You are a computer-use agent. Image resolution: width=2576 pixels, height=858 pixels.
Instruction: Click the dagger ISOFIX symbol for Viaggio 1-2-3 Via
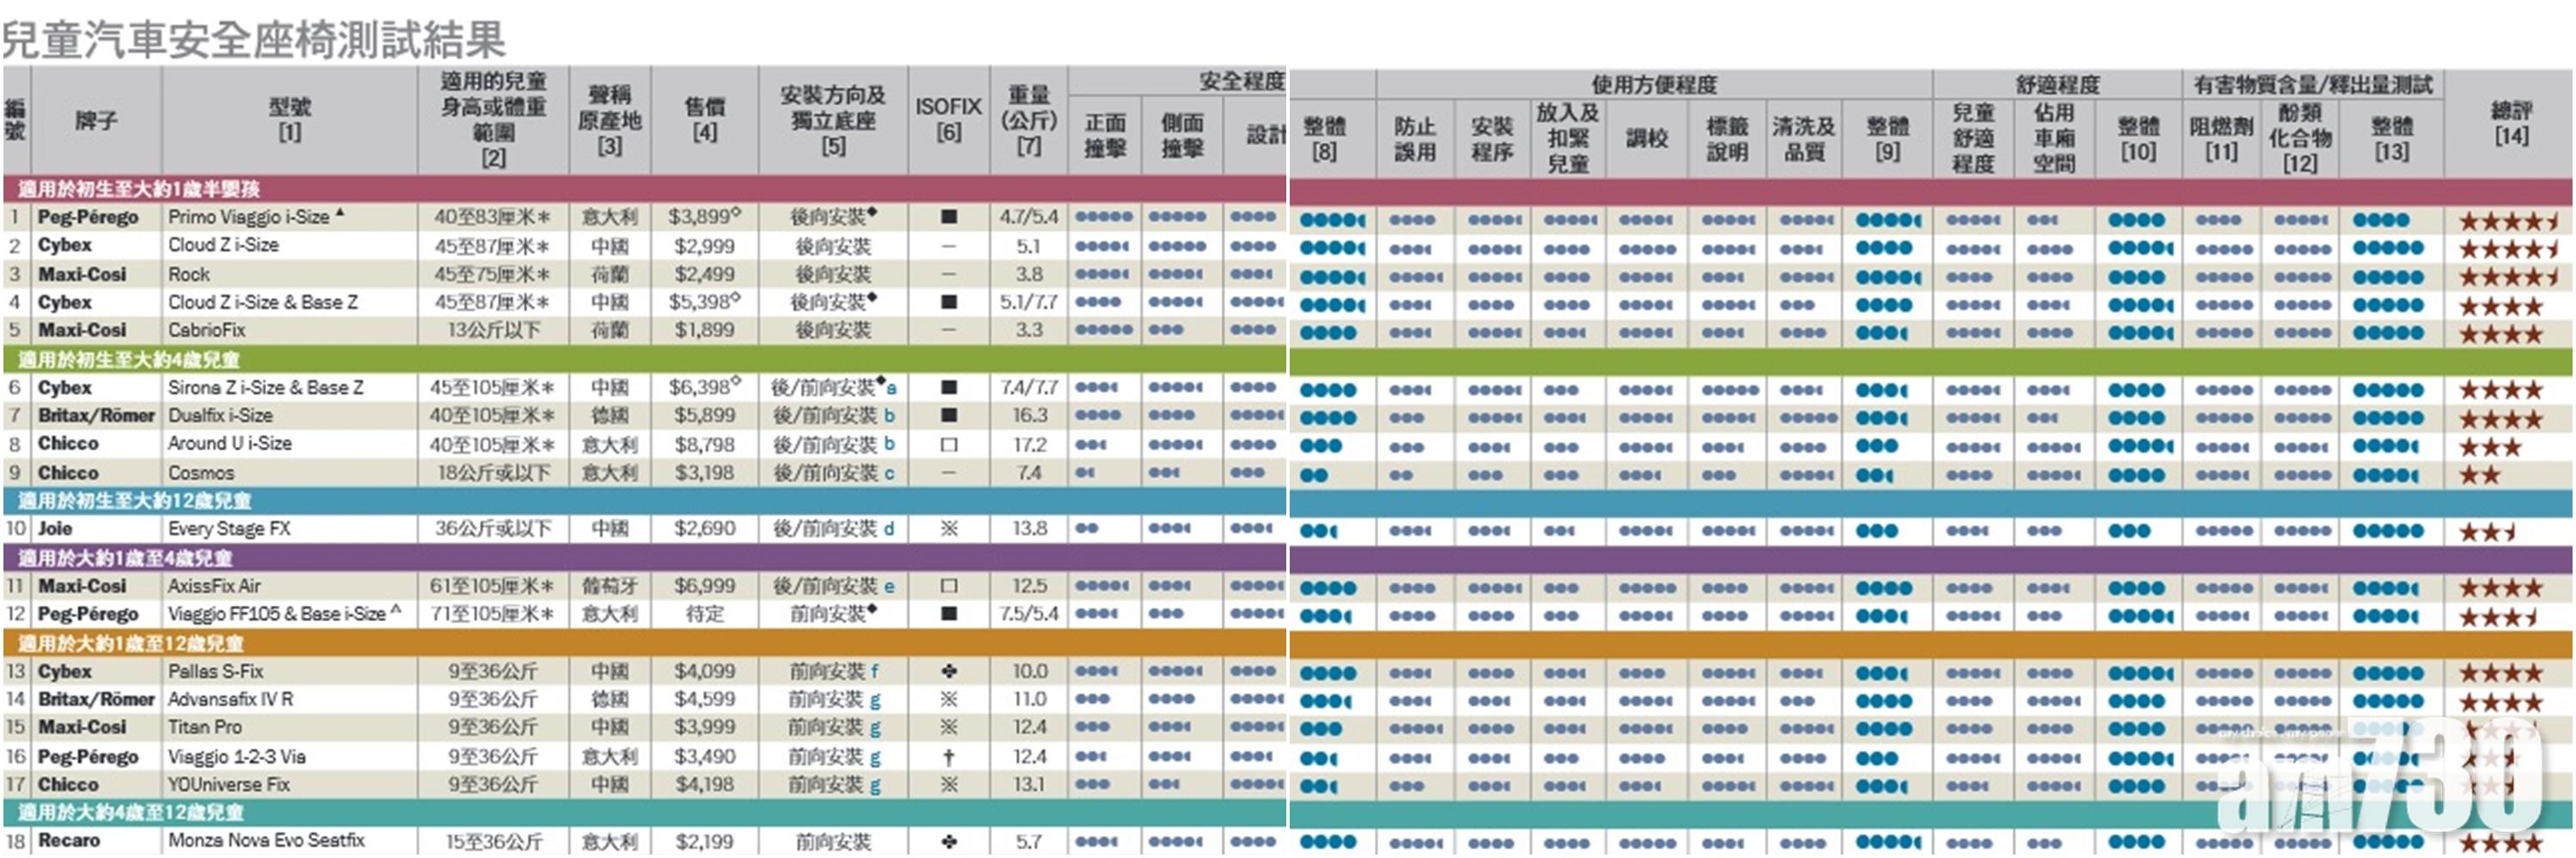point(948,757)
